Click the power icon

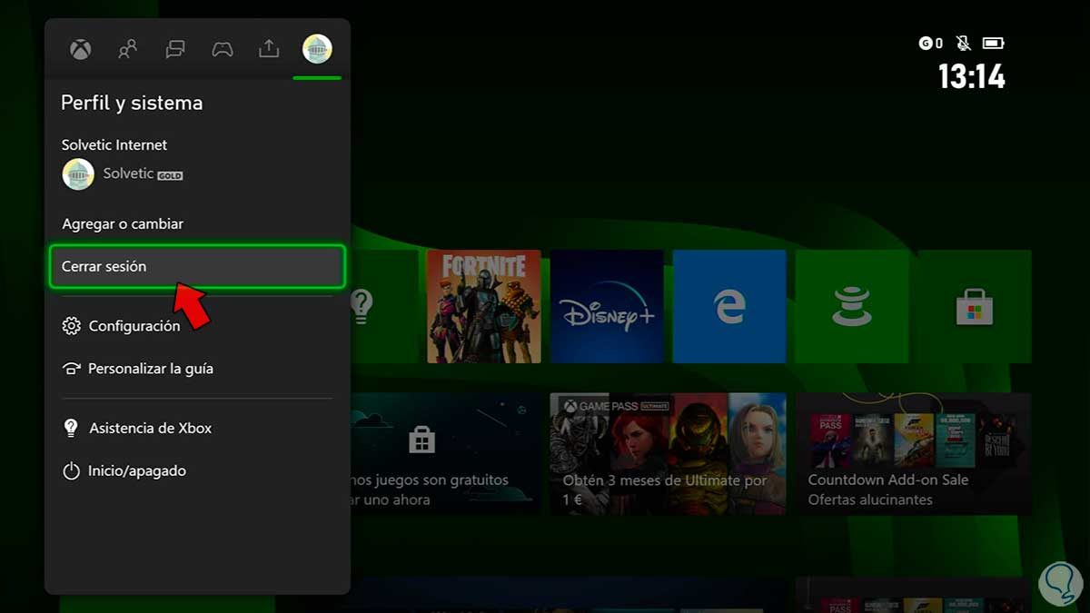(72, 471)
